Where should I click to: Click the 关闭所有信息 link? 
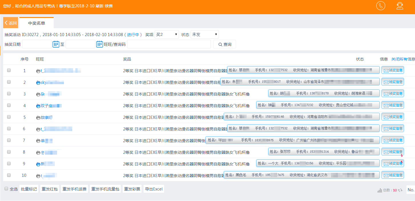(x=403, y=59)
